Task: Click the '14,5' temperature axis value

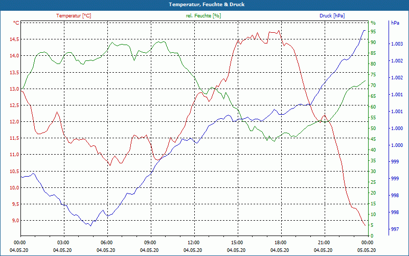Action: click(14, 39)
